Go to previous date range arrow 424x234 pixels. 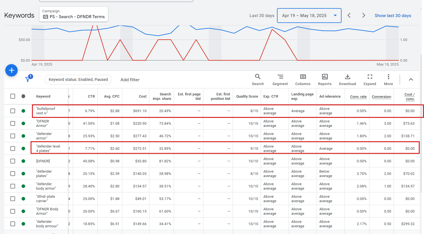coord(349,15)
